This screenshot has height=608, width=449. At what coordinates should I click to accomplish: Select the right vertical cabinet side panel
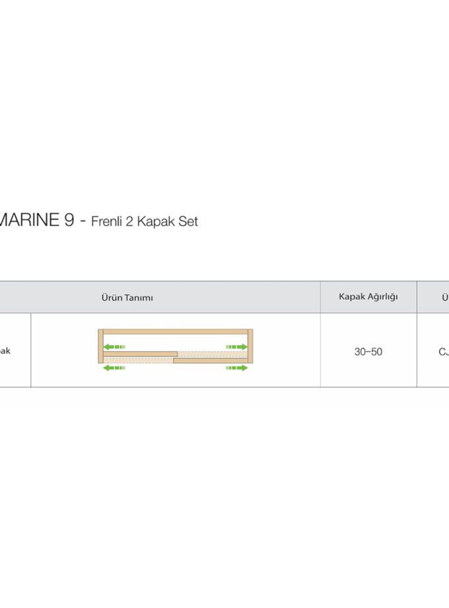click(x=250, y=346)
